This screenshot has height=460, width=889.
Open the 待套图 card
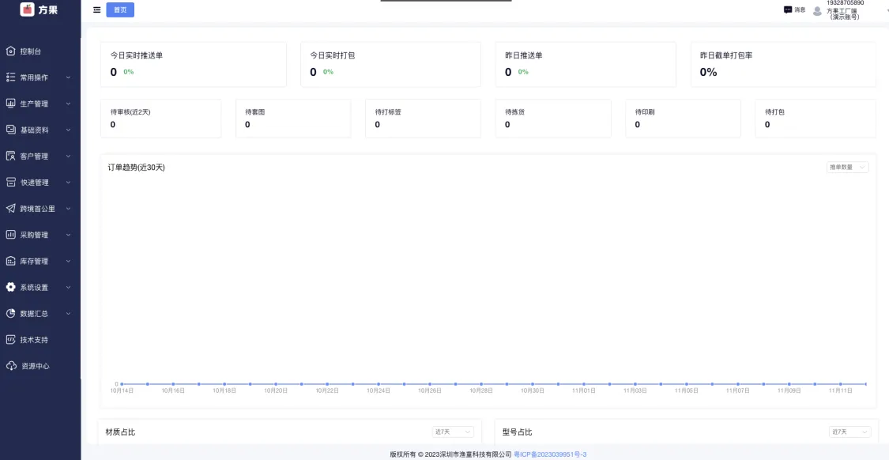[293, 119]
